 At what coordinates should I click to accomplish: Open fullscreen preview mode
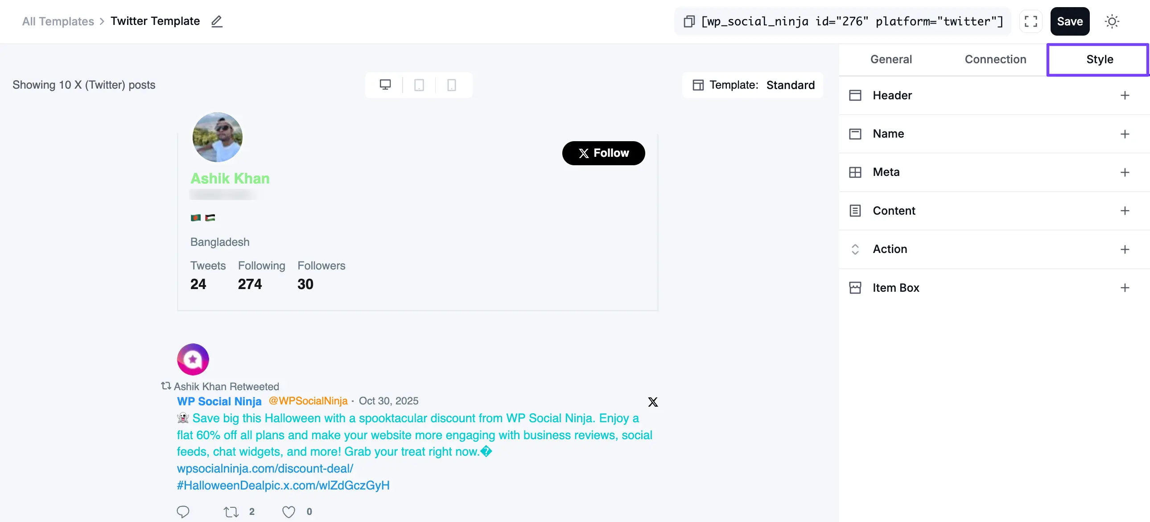pyautogui.click(x=1031, y=21)
